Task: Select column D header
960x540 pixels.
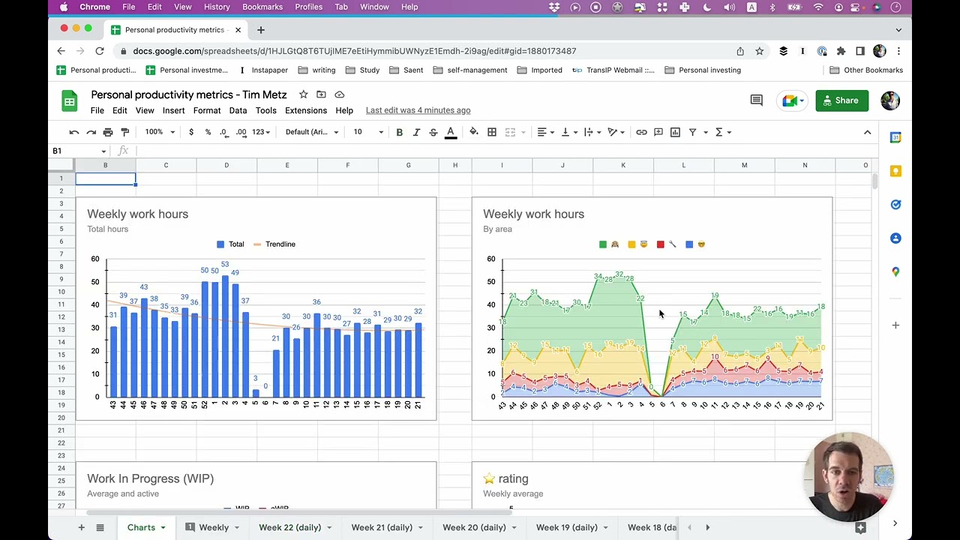Action: (x=226, y=165)
